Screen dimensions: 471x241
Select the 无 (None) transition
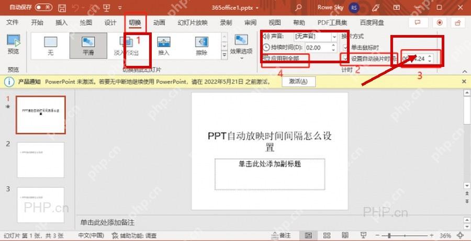click(50, 45)
